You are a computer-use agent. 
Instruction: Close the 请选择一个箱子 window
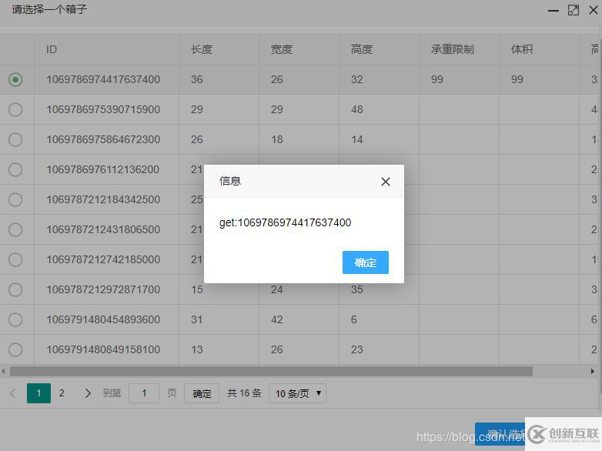click(x=594, y=10)
